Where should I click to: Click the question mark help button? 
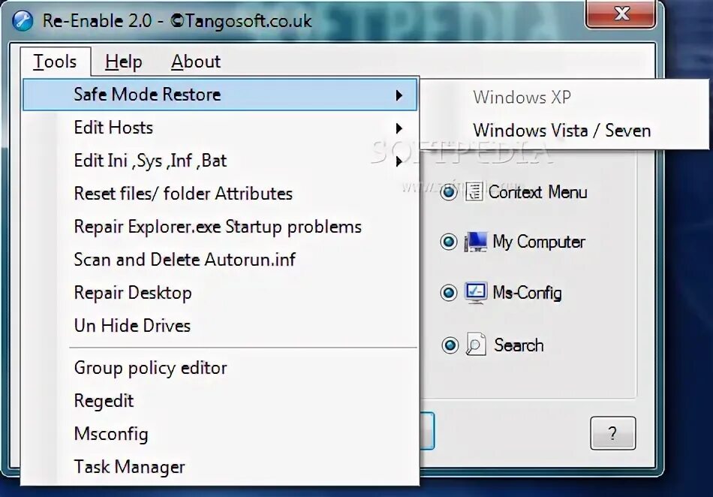(x=612, y=433)
